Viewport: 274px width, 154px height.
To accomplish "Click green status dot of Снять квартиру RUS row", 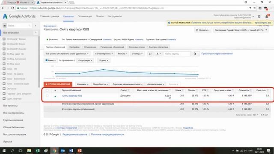I will coord(55,96).
